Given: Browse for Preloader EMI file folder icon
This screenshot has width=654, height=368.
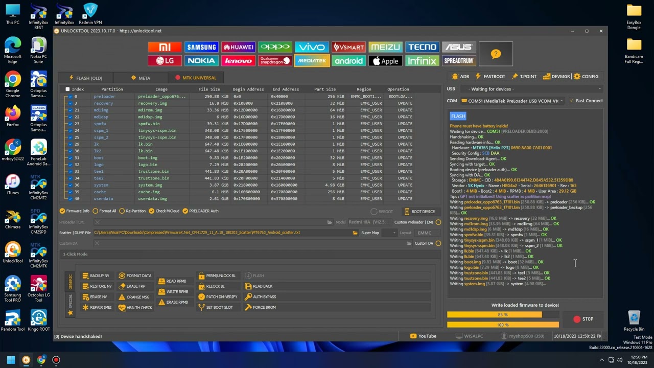Looking at the screenshot, I should 330,222.
